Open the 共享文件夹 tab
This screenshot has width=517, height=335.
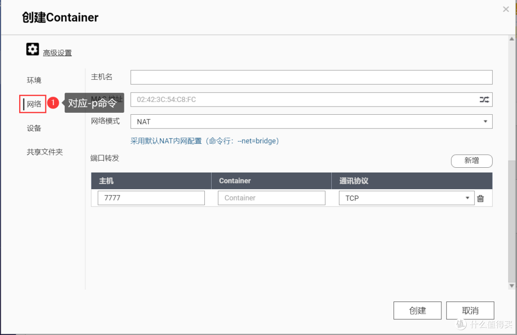coord(45,152)
